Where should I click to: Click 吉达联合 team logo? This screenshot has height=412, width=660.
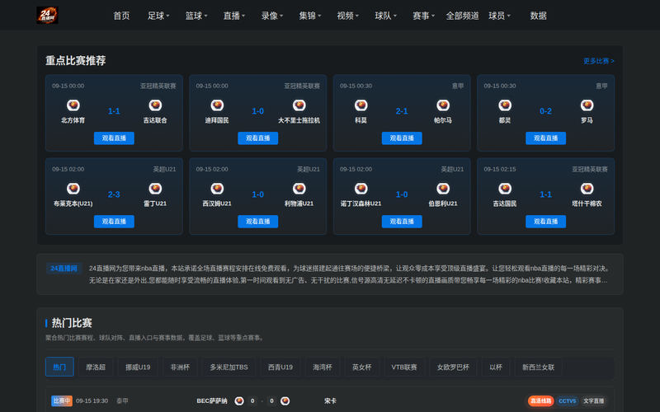[x=155, y=105]
